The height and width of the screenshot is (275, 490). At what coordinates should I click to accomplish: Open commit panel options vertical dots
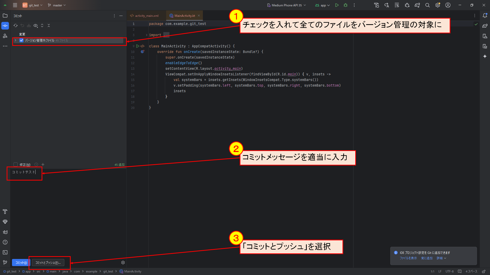[114, 16]
